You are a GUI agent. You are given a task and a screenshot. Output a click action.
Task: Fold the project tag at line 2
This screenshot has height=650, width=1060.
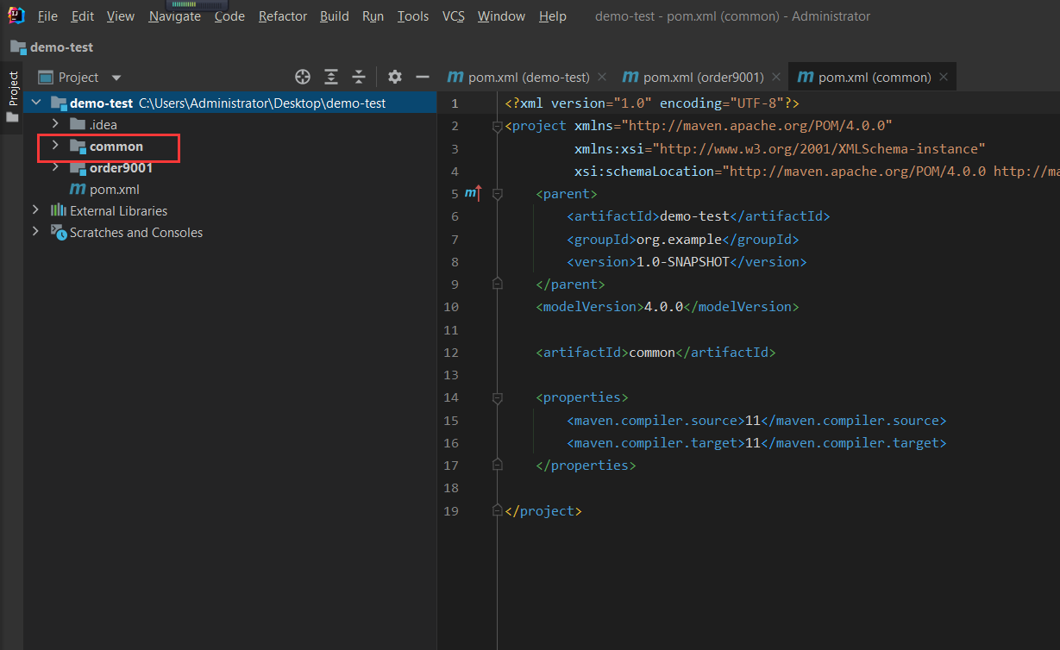click(x=497, y=127)
